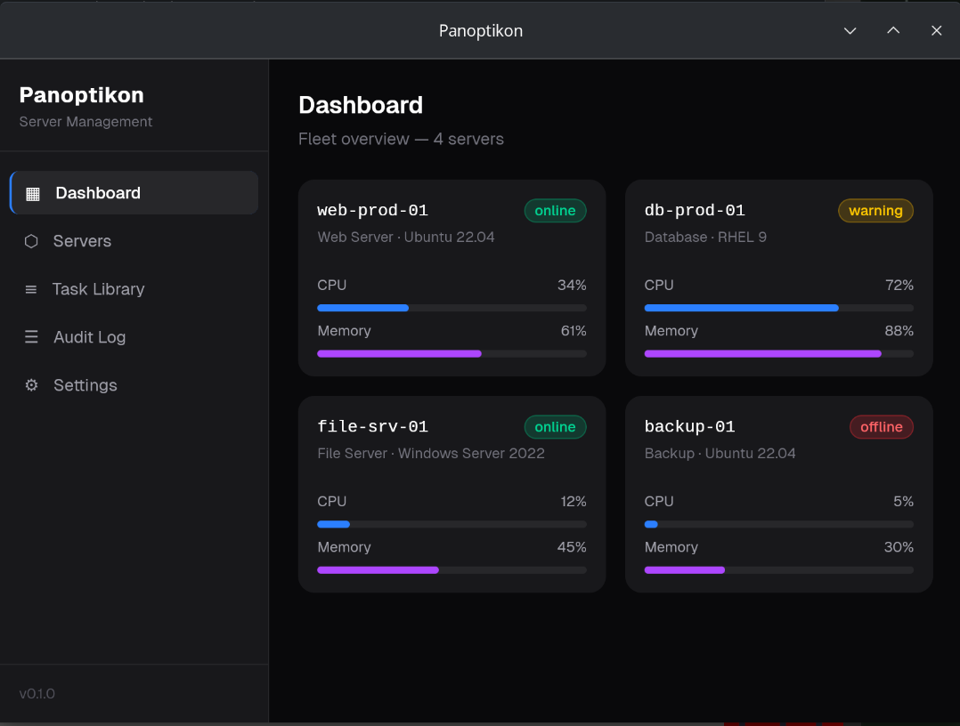Click the Dashboard grid icon in sidebar
960x726 pixels.
(32, 194)
